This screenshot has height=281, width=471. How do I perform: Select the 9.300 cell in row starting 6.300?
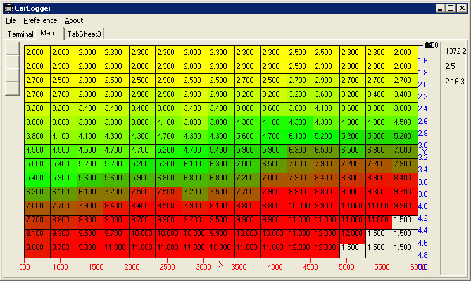(x=379, y=194)
